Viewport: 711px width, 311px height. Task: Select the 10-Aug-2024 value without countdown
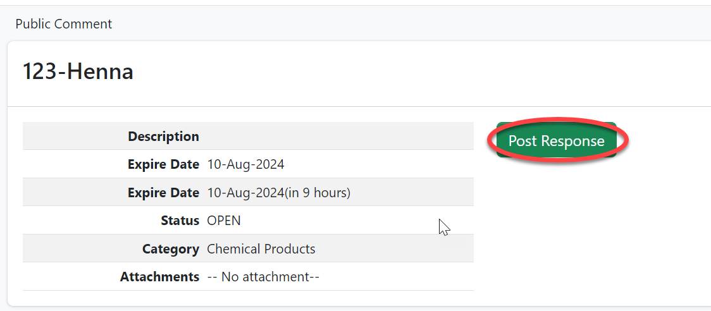[245, 164]
